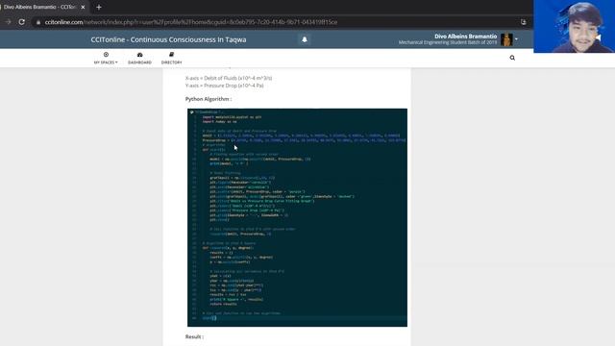Open the search magnifier icon

(x=512, y=58)
